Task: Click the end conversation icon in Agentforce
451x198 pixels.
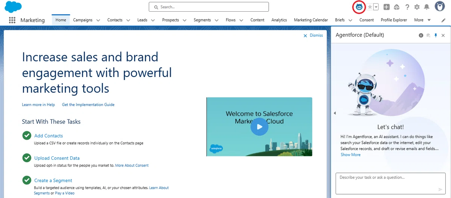Action: 428,35
